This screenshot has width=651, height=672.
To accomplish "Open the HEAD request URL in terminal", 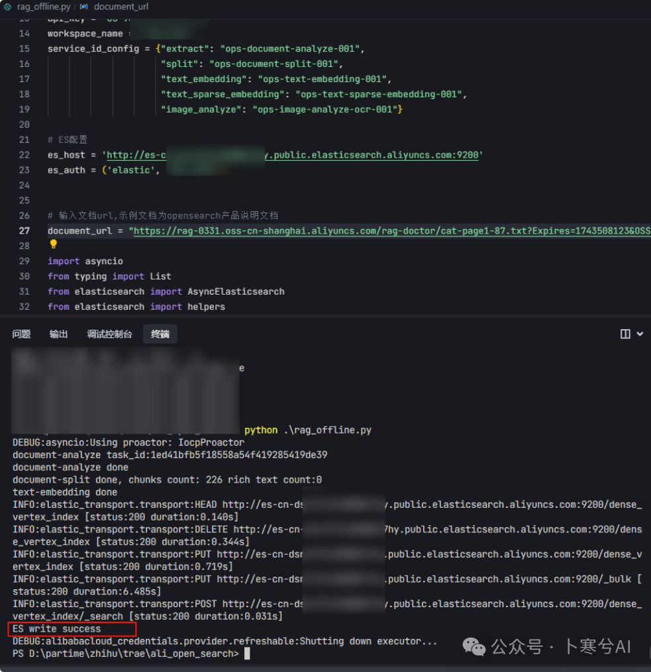I will click(432, 505).
